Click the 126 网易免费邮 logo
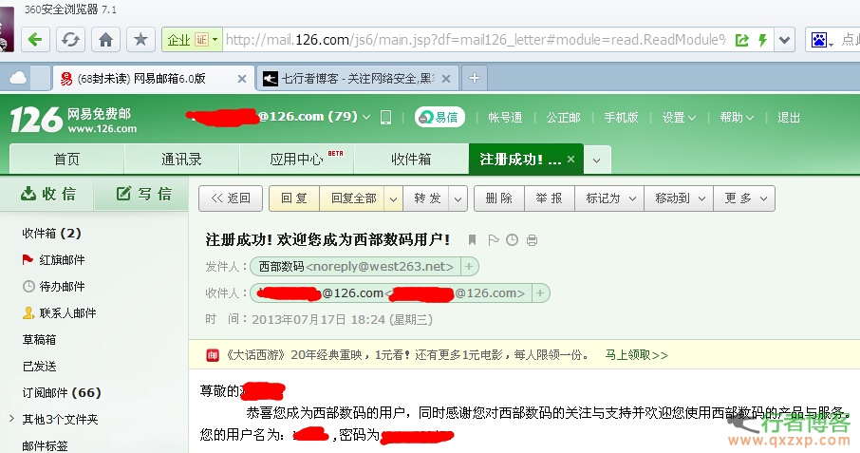Screen dimensions: 860x453 (x=73, y=120)
